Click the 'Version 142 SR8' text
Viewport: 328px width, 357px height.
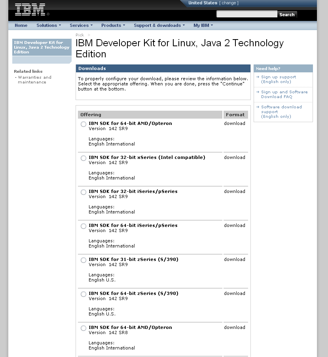pos(108,332)
